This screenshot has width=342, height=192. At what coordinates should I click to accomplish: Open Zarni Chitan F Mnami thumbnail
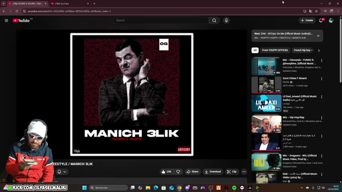(266, 85)
